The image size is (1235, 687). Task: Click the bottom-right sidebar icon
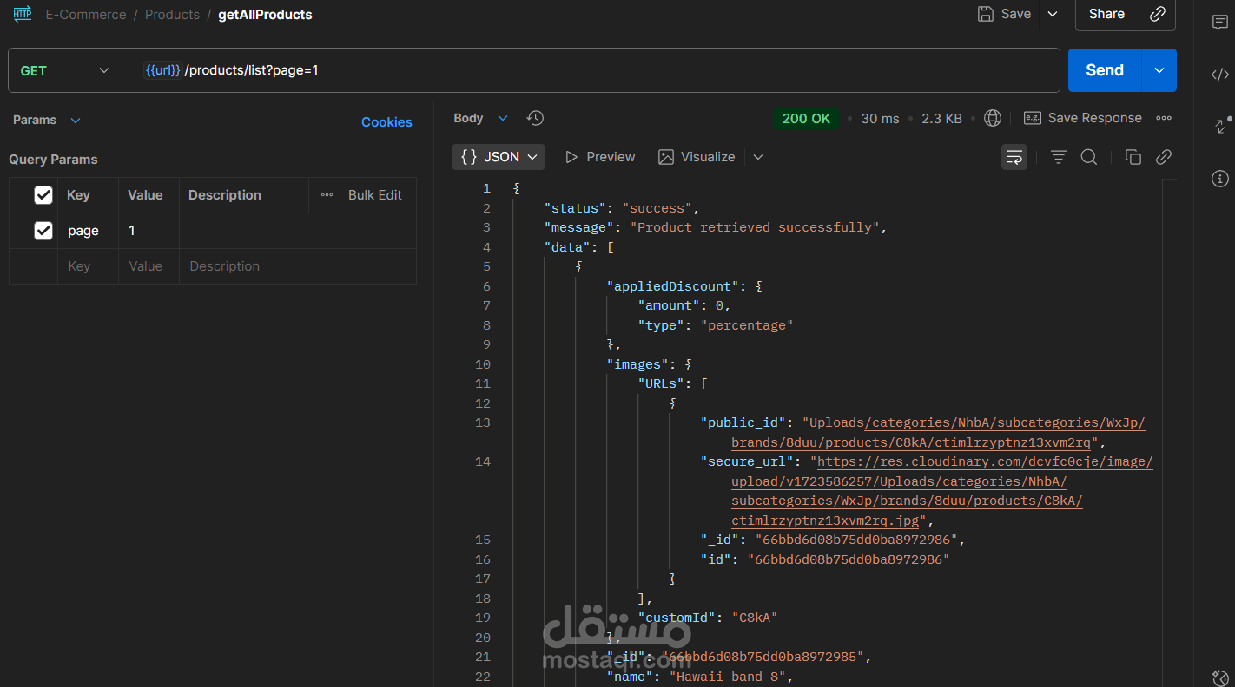click(x=1220, y=677)
